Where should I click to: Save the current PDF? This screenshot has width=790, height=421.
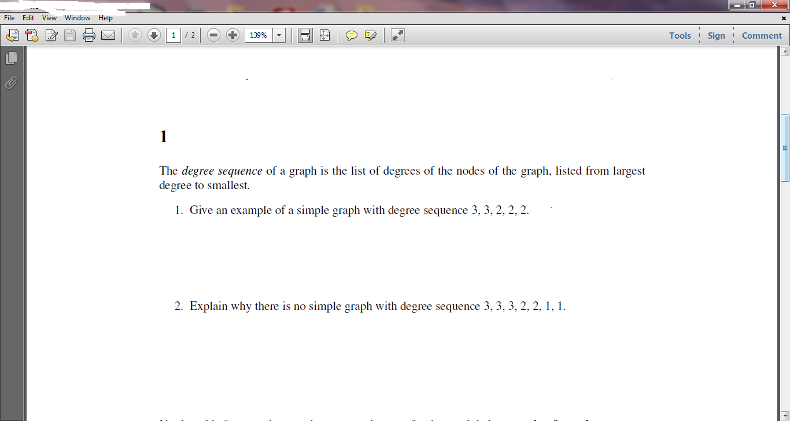[69, 35]
